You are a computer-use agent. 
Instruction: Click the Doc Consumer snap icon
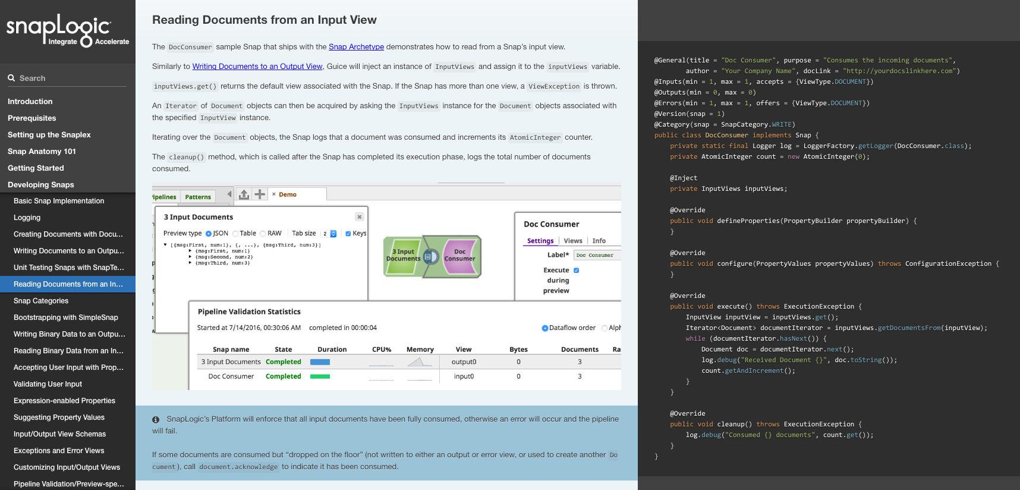459,256
